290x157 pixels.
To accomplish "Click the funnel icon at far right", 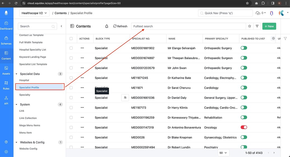I will click(285, 39).
